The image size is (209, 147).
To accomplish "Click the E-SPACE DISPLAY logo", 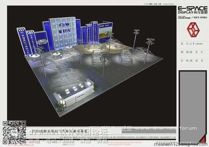I will [x=193, y=10].
